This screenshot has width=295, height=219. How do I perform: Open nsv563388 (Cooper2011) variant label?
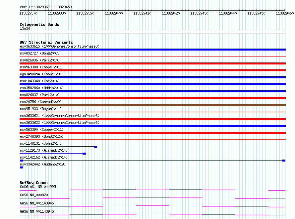click(42, 67)
